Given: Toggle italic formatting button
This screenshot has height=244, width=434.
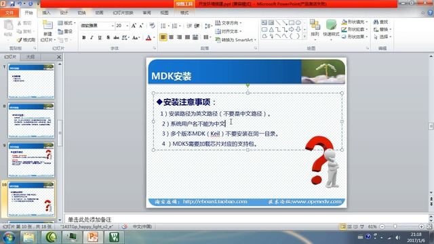Looking at the screenshot, I should point(92,37).
